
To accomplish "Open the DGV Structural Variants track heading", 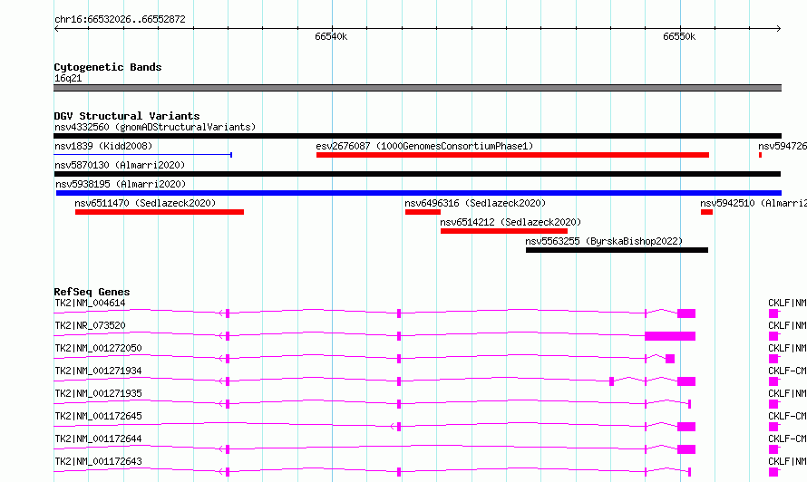I will [127, 116].
